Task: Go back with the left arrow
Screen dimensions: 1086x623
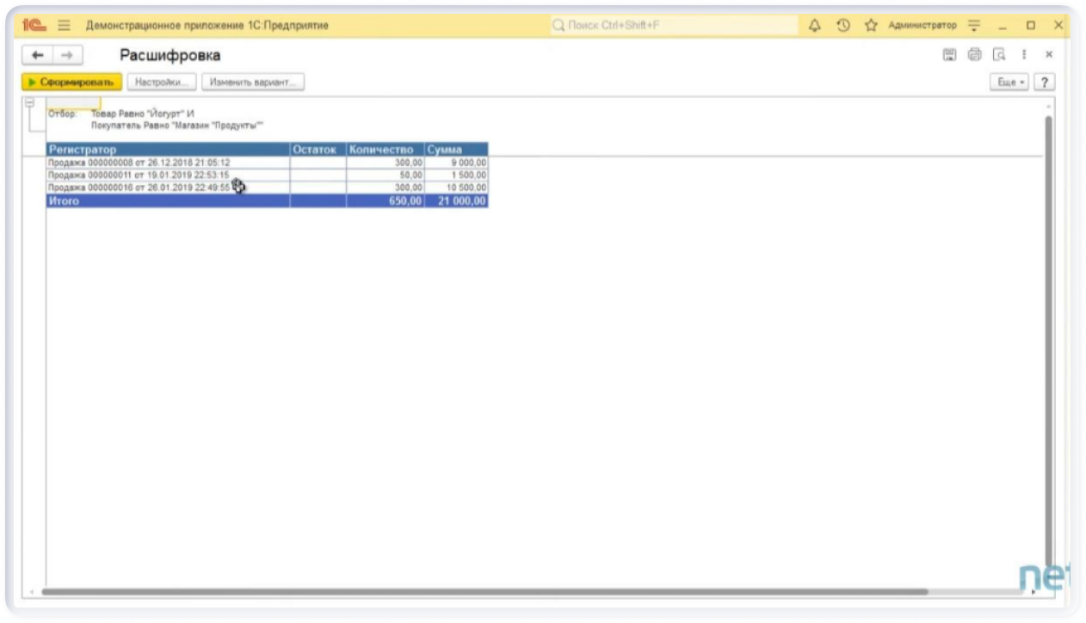Action: 37,55
